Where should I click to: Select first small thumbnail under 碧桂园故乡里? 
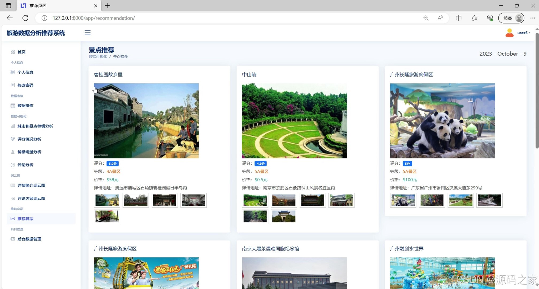107,200
